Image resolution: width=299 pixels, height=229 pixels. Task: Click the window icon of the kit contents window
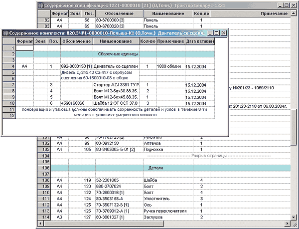pyautogui.click(x=5, y=33)
